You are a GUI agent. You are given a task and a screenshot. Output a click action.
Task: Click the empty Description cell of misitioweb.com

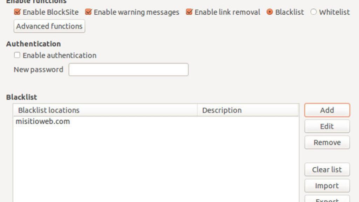pyautogui.click(x=248, y=122)
